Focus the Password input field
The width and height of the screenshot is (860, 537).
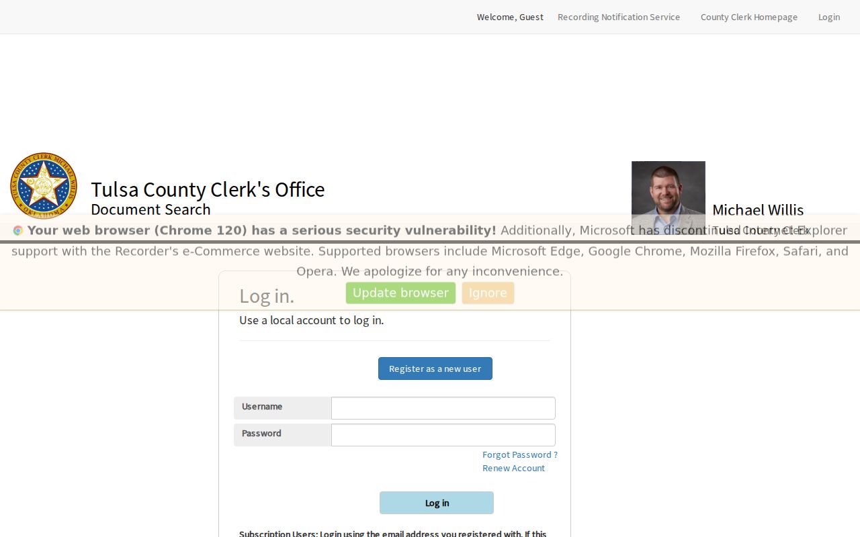pos(443,435)
